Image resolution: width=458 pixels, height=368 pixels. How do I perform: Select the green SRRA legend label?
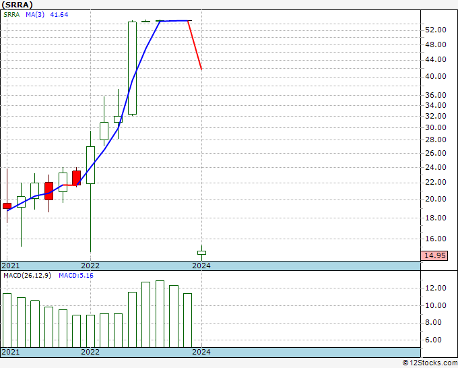(x=11, y=14)
